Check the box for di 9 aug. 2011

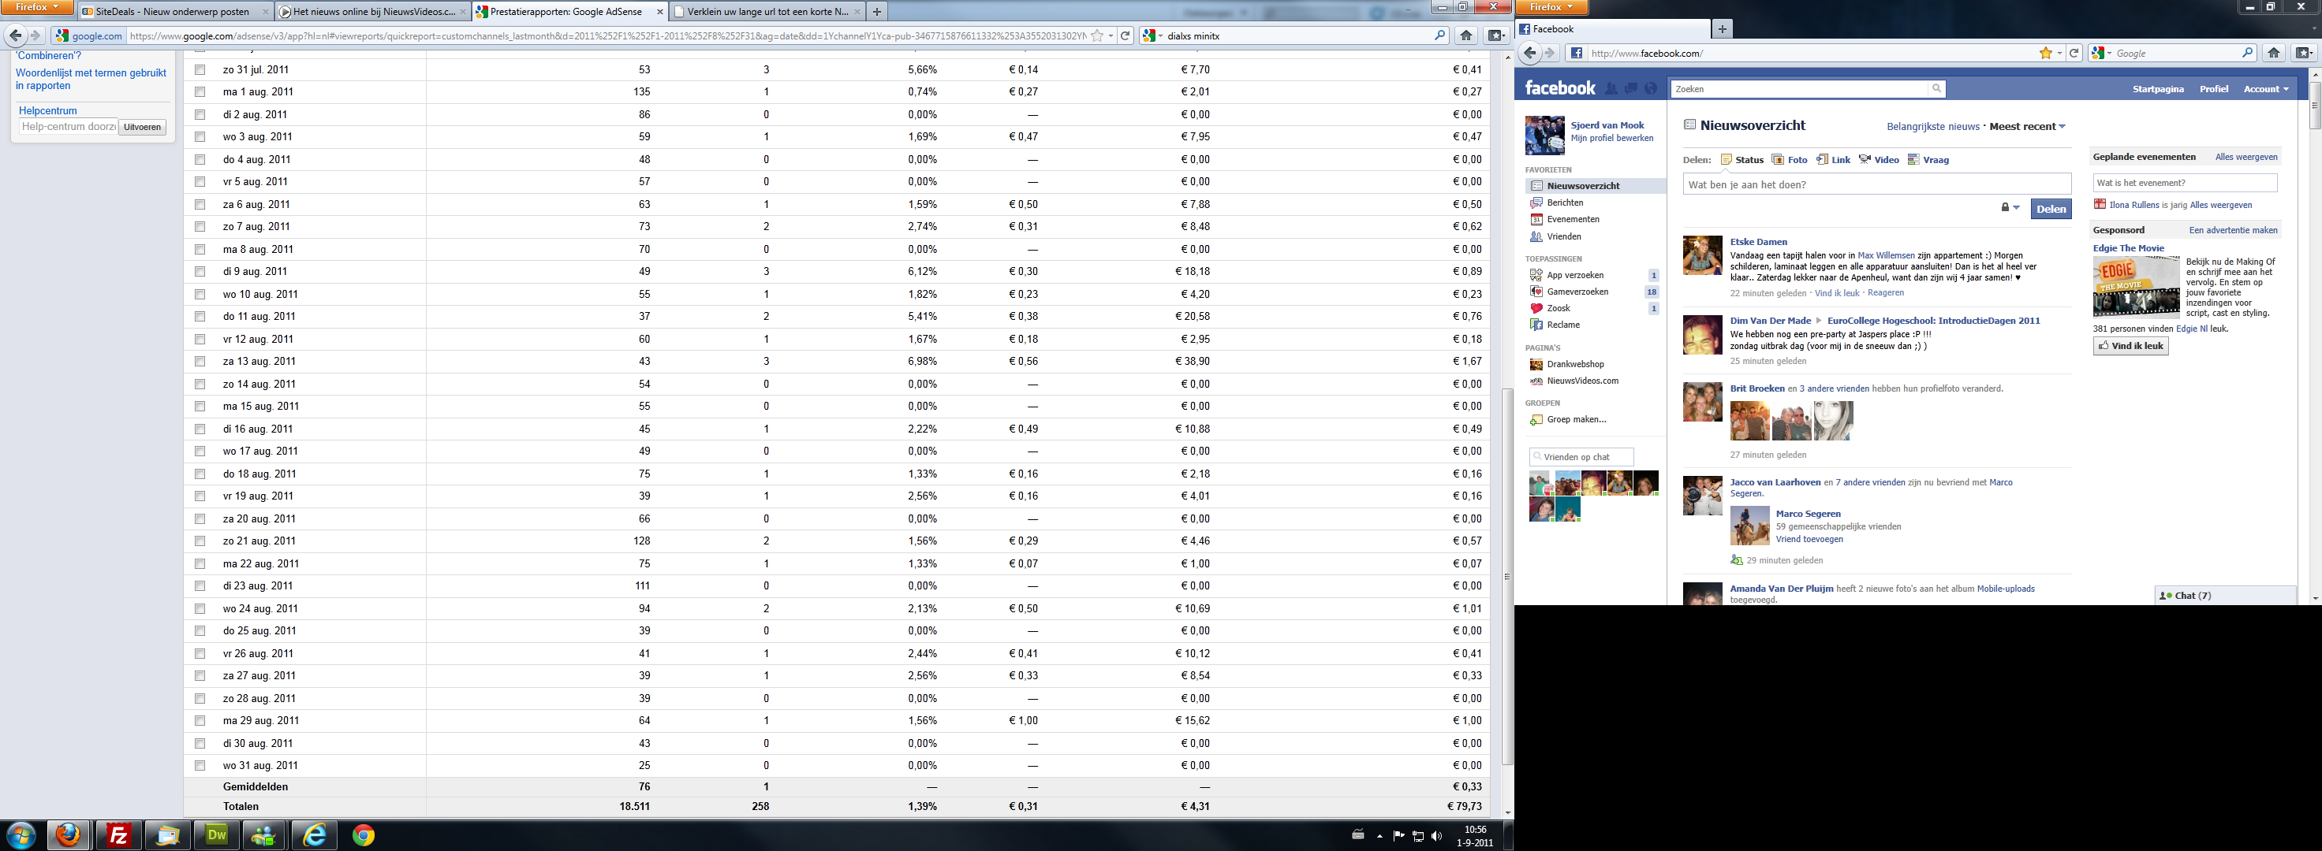click(x=200, y=271)
